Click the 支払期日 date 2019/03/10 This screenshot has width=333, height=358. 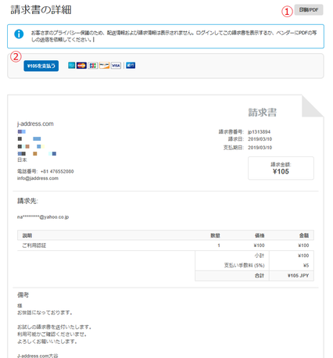pyautogui.click(x=260, y=148)
